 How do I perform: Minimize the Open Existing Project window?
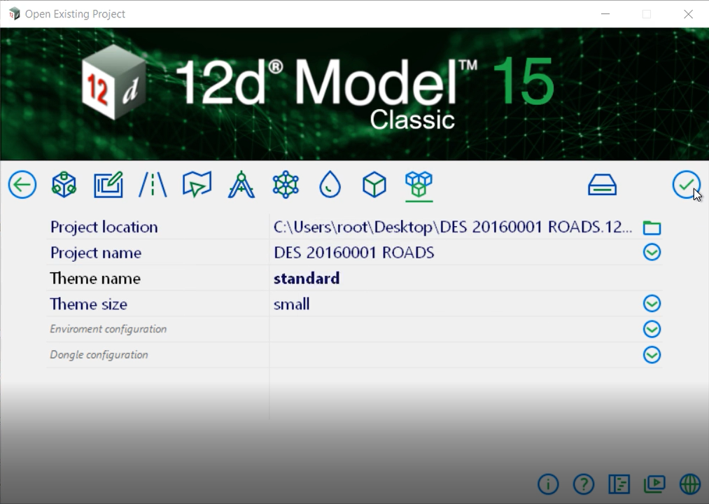605,14
